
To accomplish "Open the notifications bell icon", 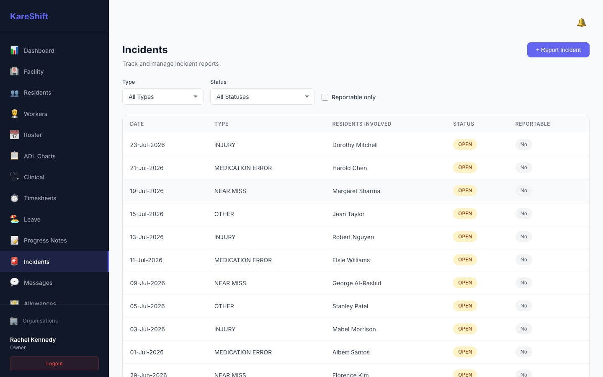I will tap(581, 23).
